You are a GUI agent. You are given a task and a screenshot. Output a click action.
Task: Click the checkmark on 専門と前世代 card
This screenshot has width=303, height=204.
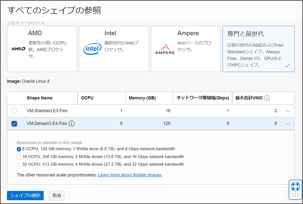tap(287, 66)
